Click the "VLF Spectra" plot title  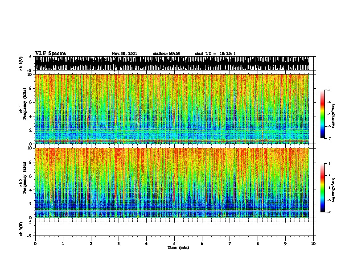tap(50, 54)
